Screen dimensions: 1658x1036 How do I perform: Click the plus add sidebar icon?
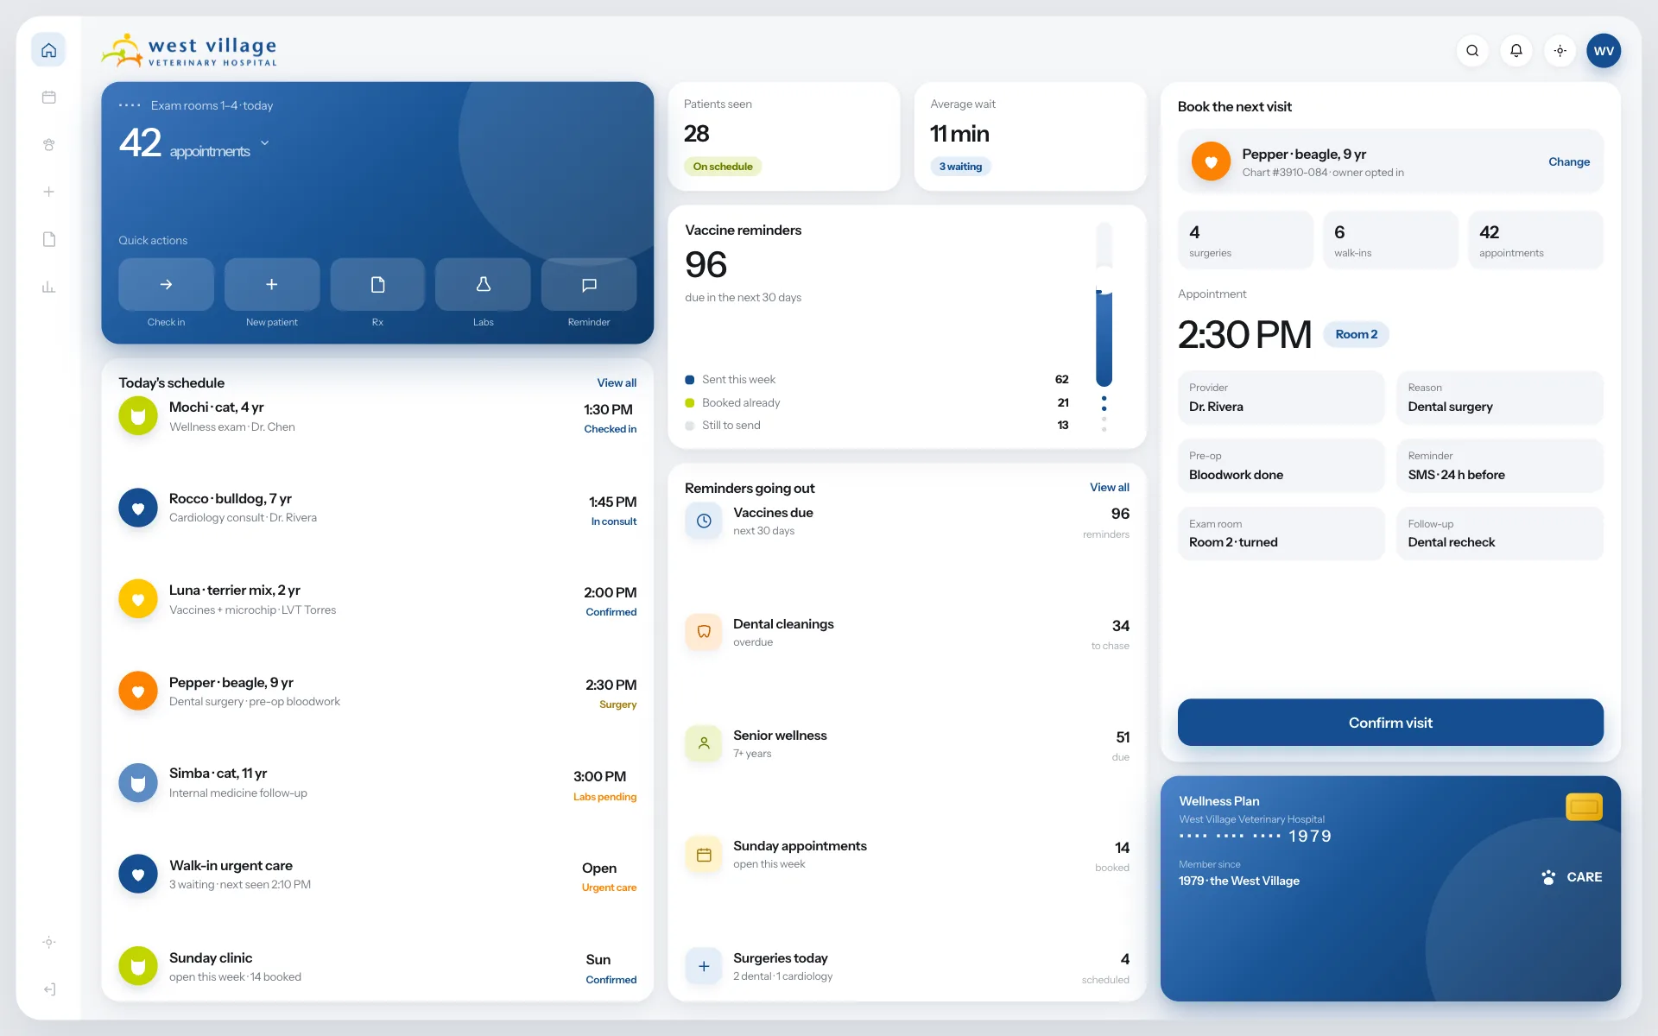48,192
